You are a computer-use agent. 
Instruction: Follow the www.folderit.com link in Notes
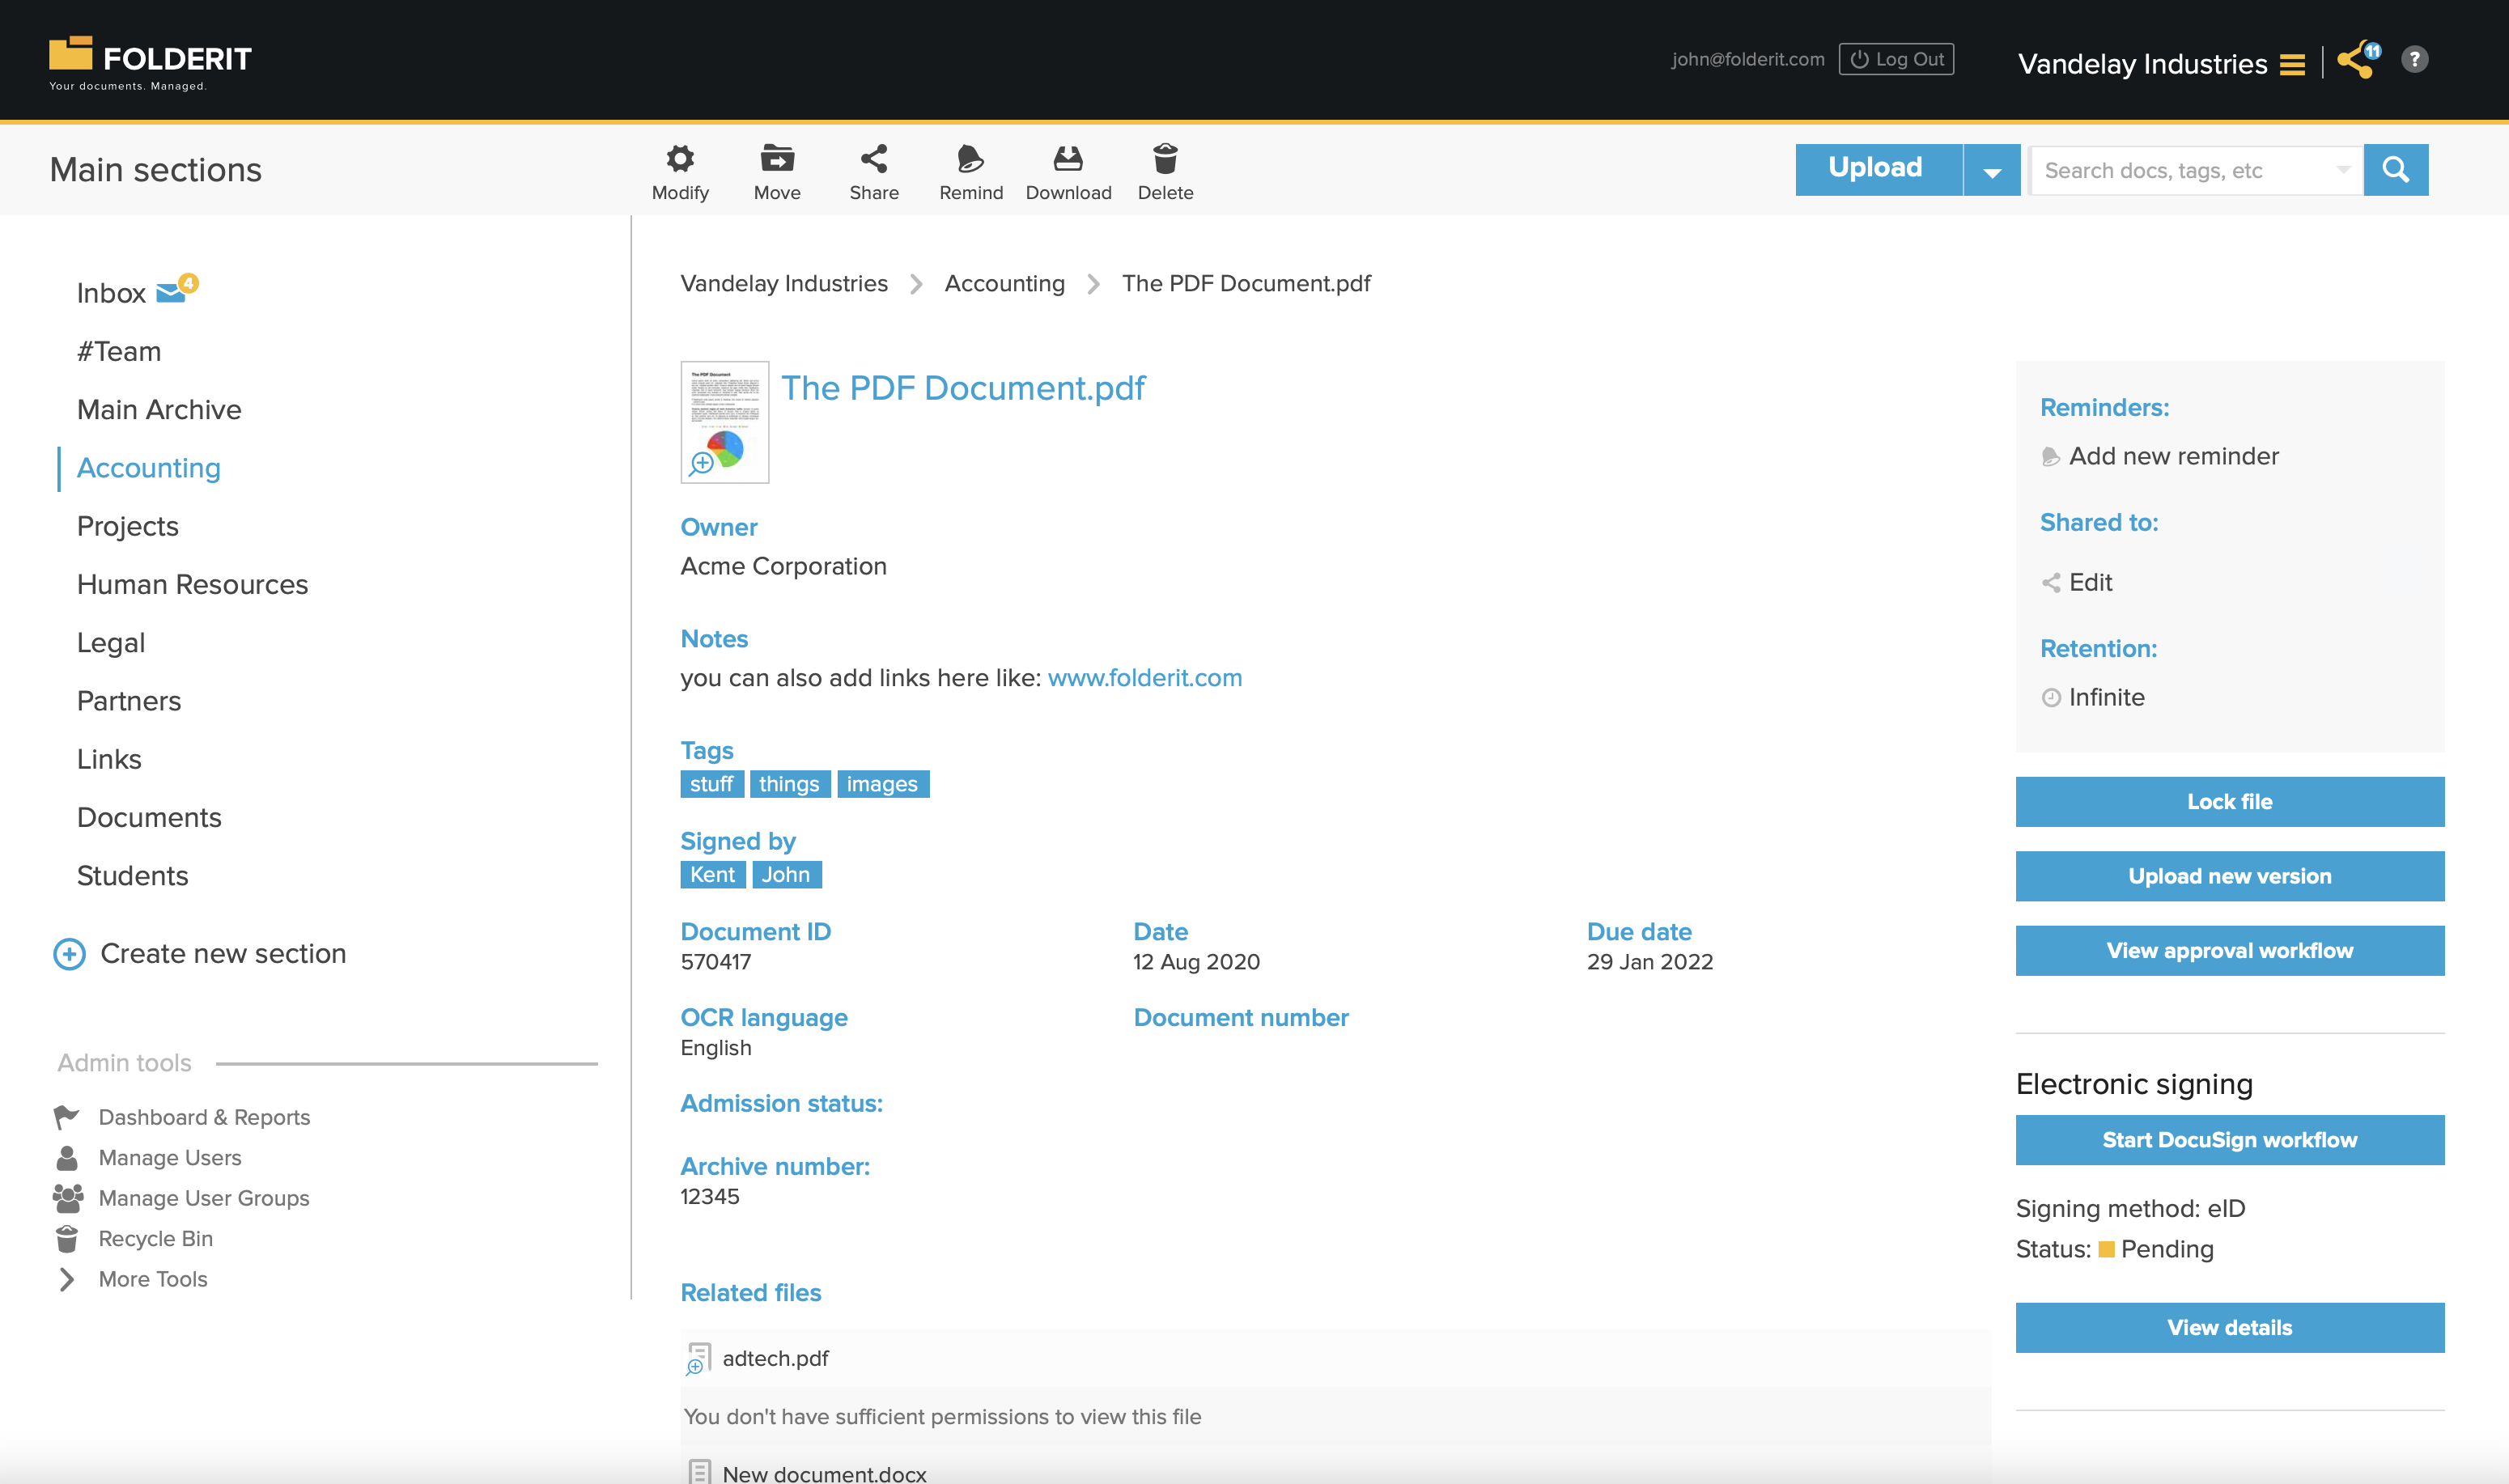(1144, 677)
